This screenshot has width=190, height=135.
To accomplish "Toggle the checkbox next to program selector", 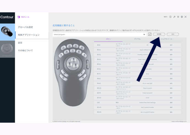I will [150, 34].
